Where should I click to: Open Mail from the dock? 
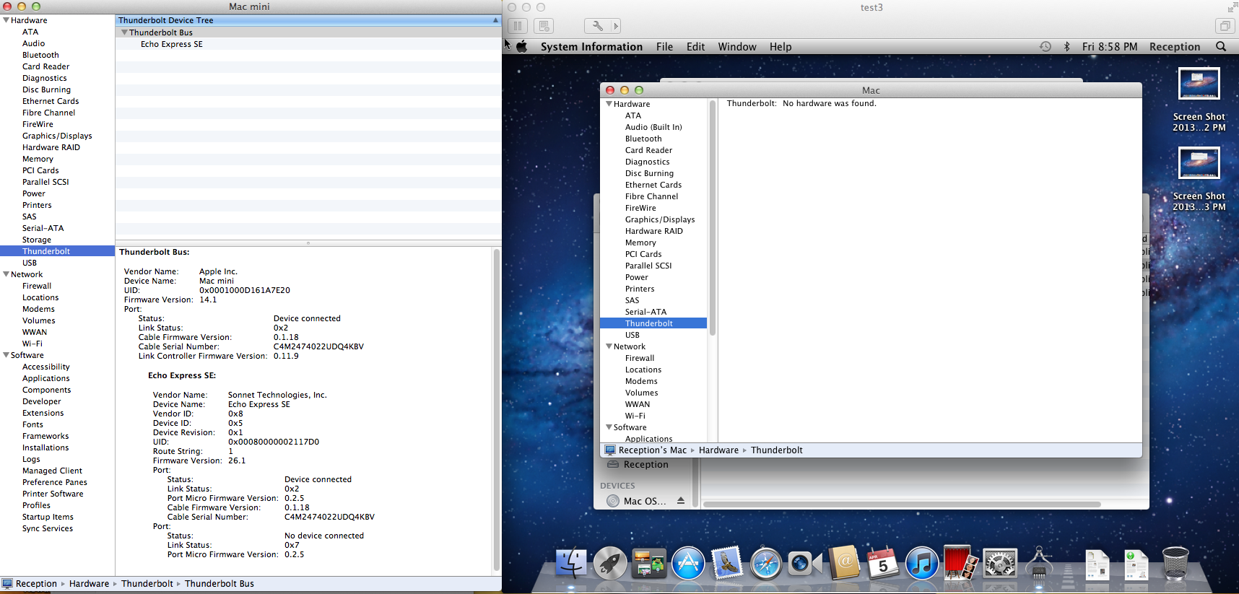726,563
